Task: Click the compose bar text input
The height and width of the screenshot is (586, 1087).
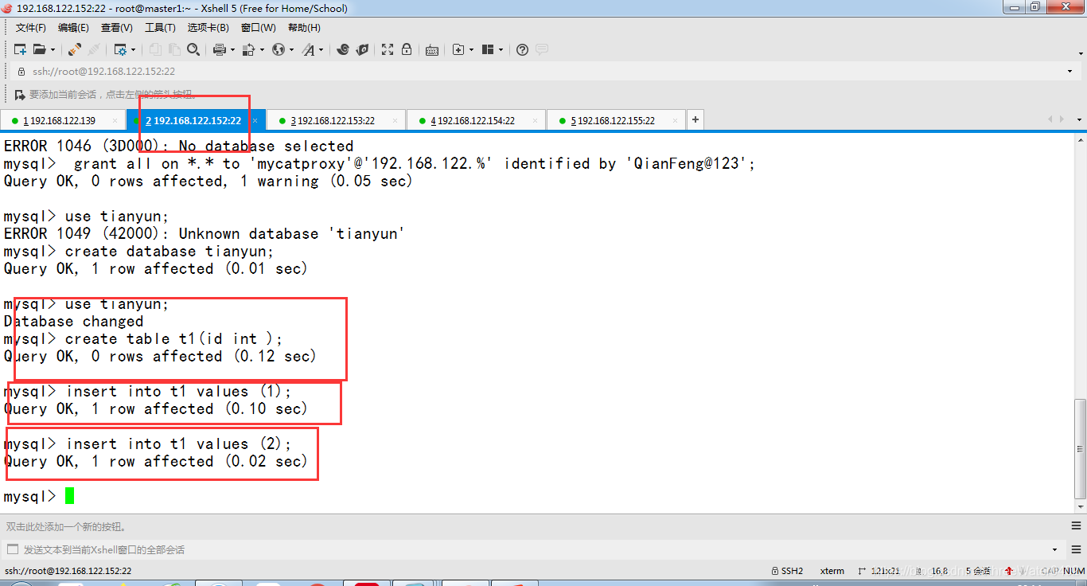Action: (x=533, y=549)
